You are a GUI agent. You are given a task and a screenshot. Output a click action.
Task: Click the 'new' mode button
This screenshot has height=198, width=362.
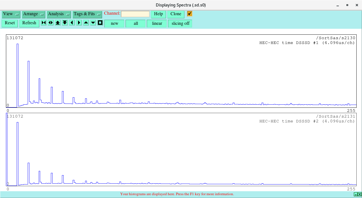tap(114, 23)
